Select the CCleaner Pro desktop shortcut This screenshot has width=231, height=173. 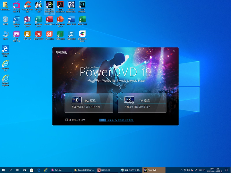pos(28,7)
